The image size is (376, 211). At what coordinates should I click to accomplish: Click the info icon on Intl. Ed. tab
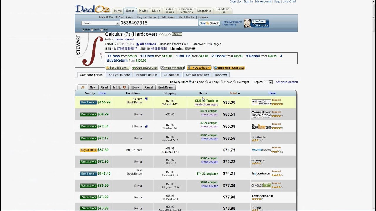pos(124,87)
